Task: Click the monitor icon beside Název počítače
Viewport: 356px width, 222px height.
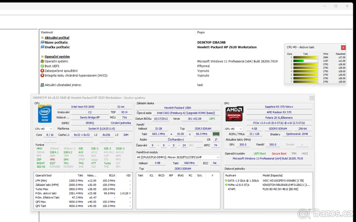Action: 42,42
